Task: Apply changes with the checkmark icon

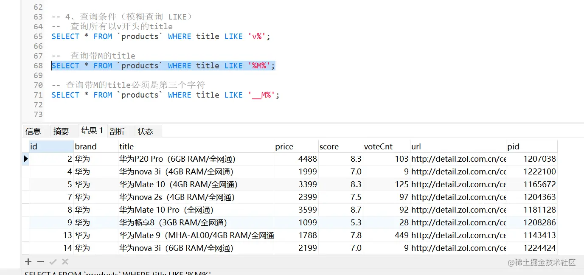Action: point(53,262)
